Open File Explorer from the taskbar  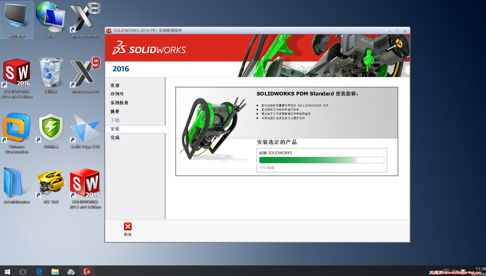click(x=55, y=272)
